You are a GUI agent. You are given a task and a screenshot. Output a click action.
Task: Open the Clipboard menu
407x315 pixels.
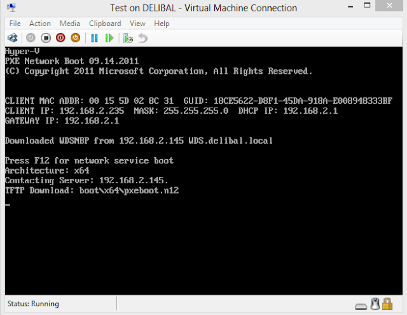(104, 24)
